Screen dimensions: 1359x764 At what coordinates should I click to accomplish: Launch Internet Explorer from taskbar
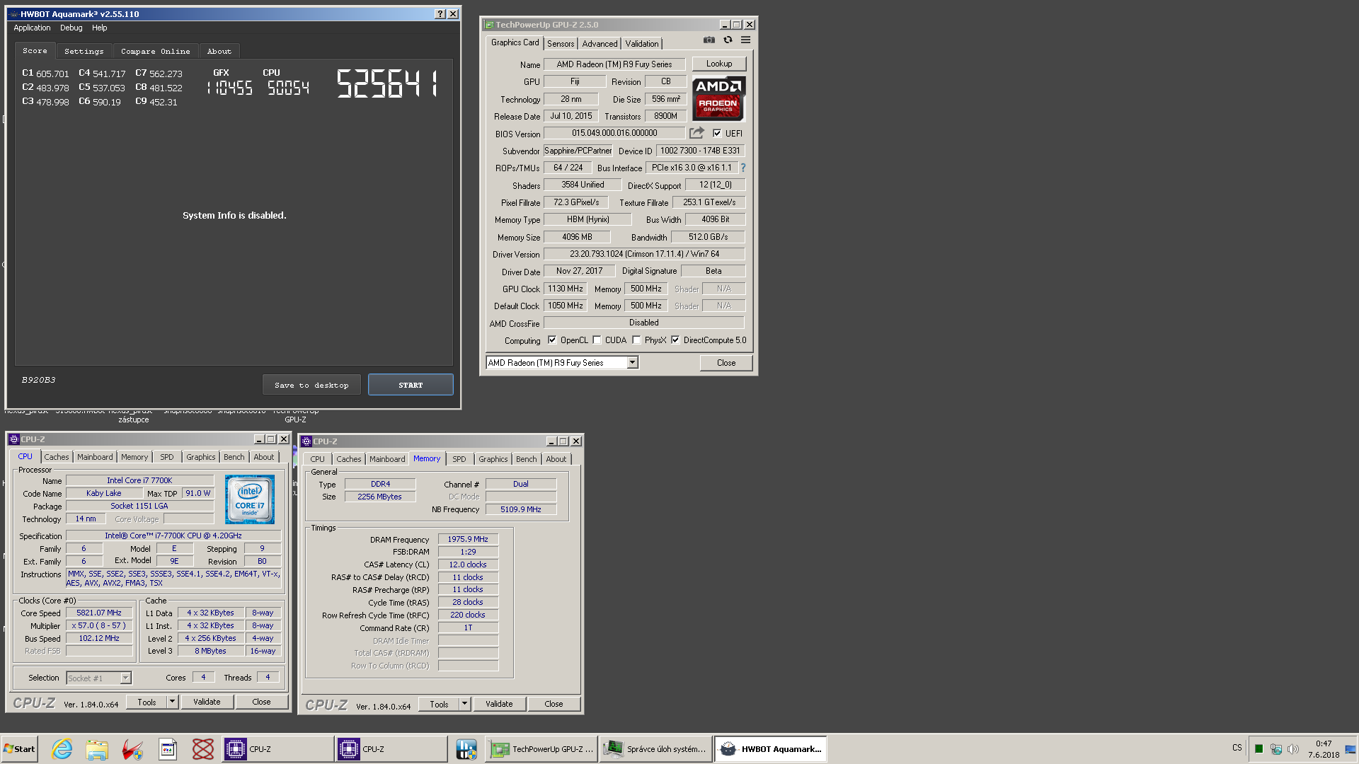pyautogui.click(x=62, y=749)
